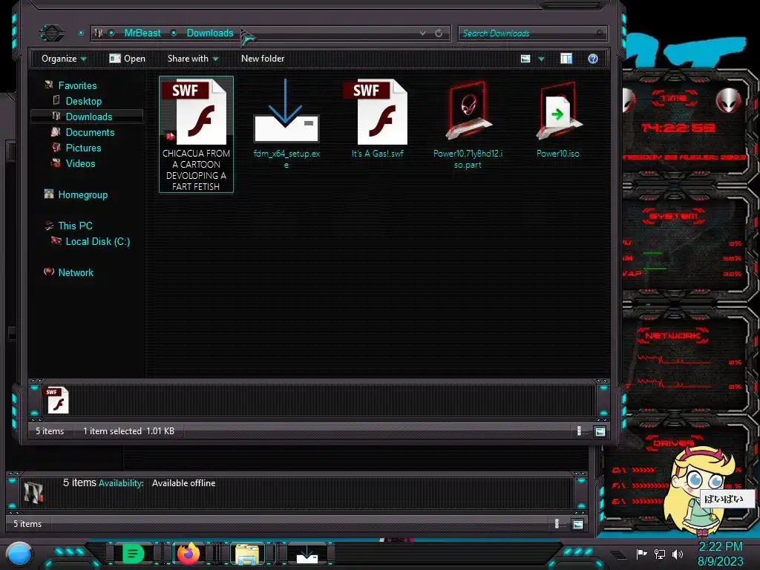Click the NETWORK widget header
The width and height of the screenshot is (760, 570).
coord(672,335)
